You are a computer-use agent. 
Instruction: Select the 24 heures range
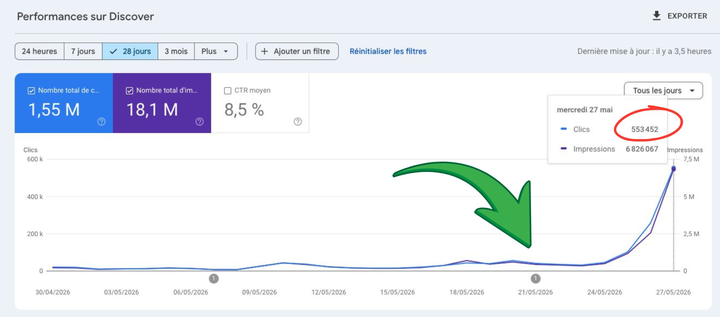[39, 51]
